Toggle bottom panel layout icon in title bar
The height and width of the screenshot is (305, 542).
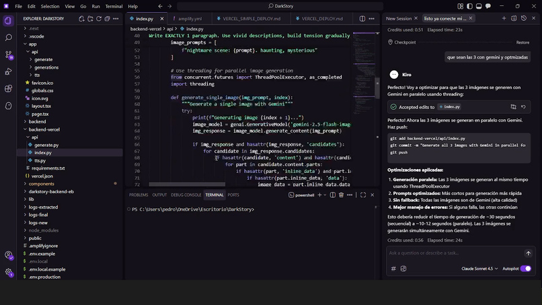click(479, 6)
